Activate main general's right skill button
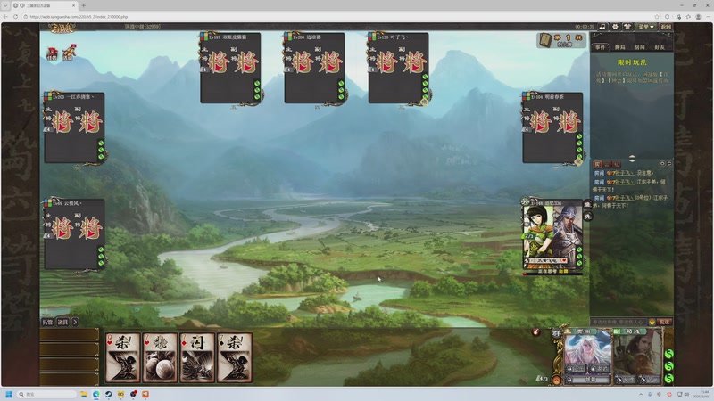The width and height of the screenshot is (714, 401). pos(600,368)
